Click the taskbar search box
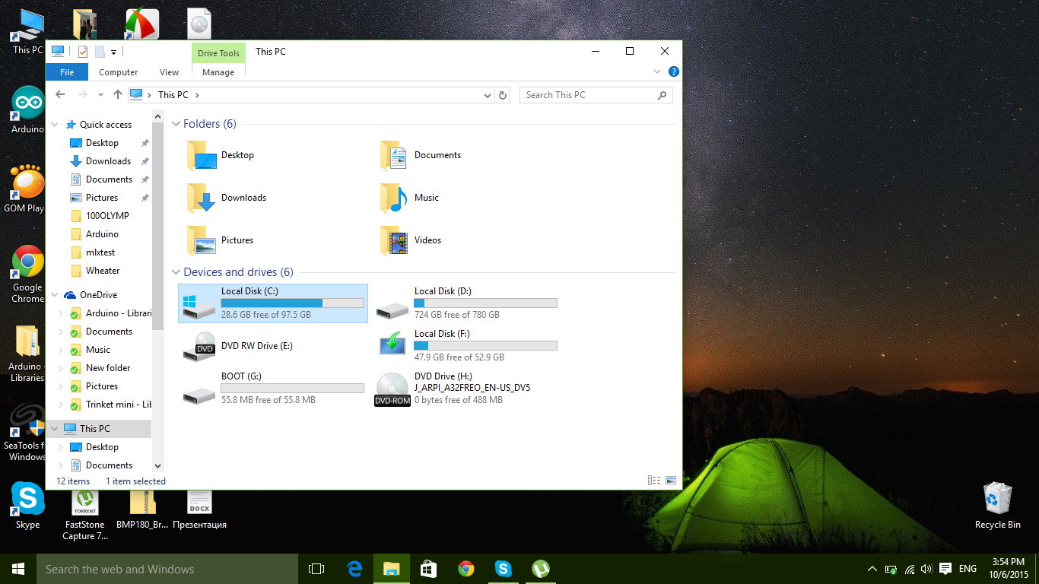This screenshot has width=1039, height=584. 167,569
